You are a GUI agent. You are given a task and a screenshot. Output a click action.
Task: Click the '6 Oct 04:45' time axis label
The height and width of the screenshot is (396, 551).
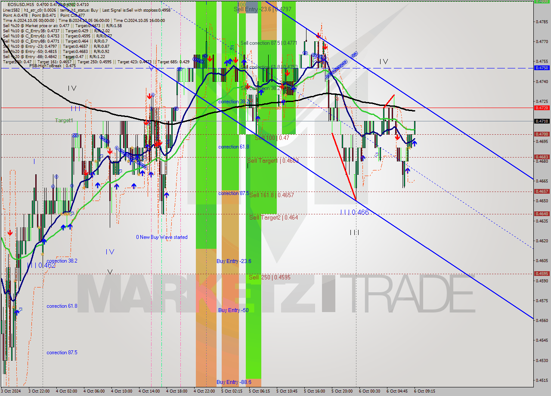click(x=397, y=391)
